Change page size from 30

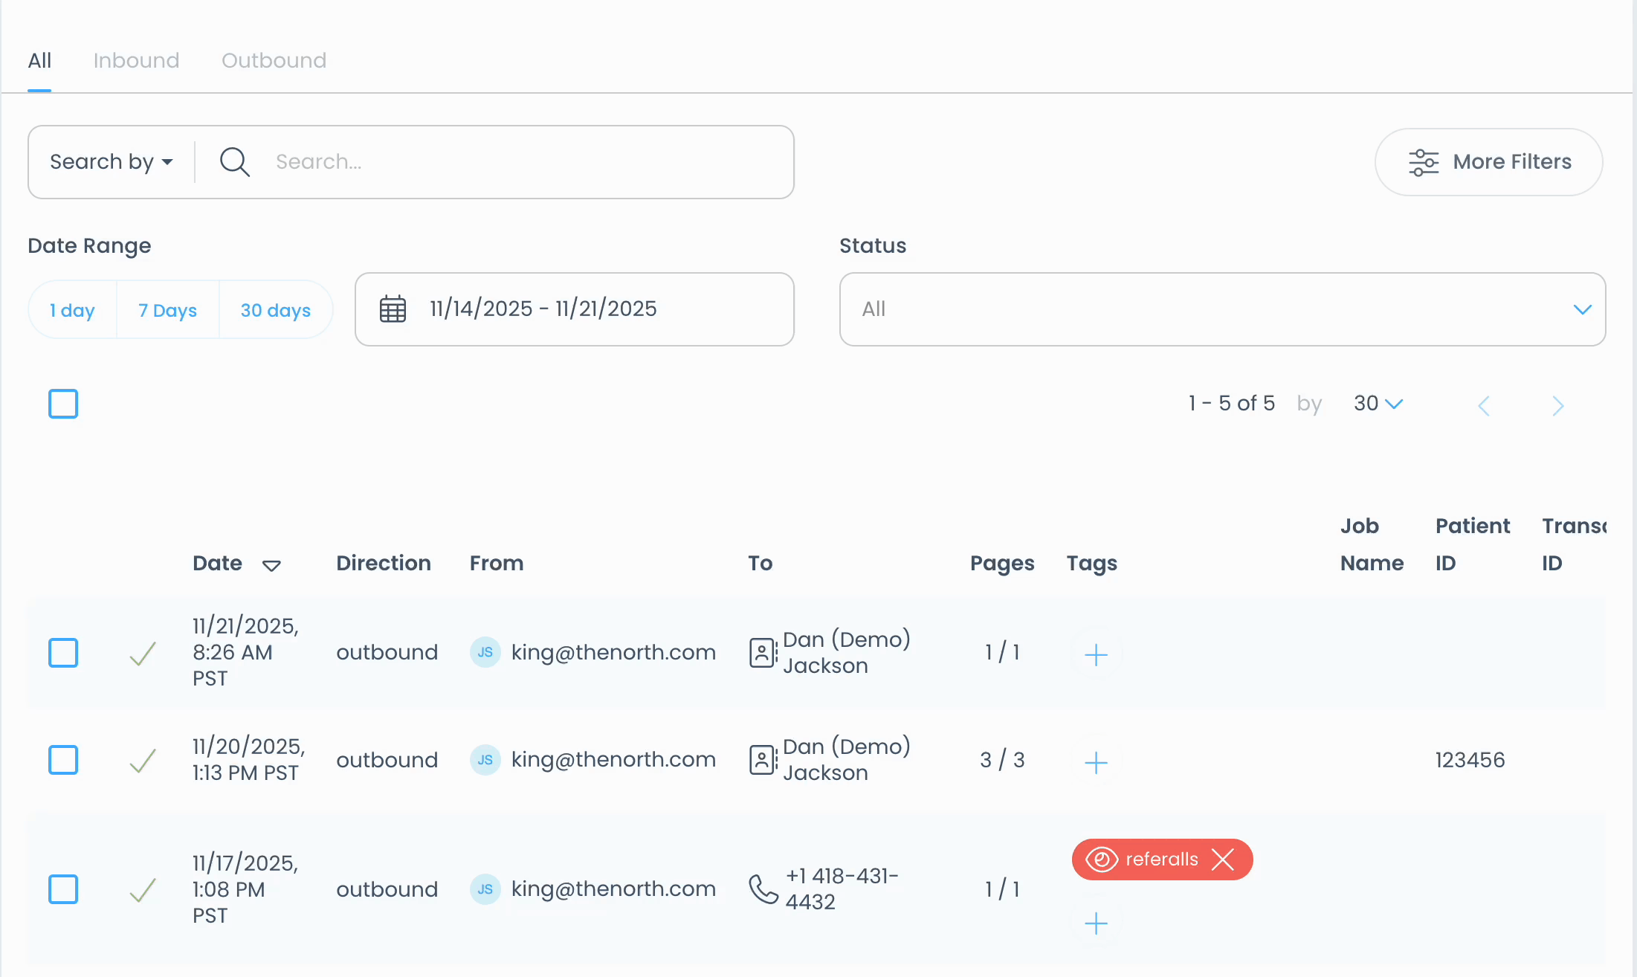1378,404
